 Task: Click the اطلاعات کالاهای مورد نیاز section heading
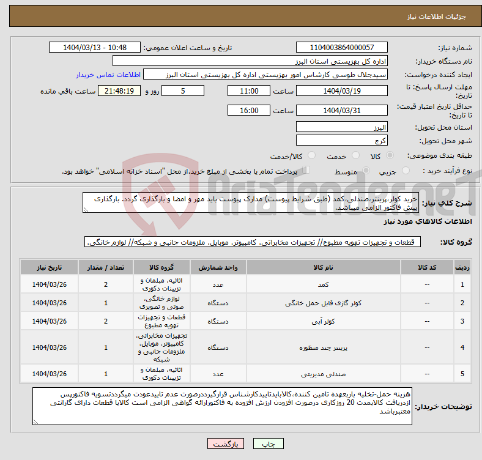coord(428,221)
